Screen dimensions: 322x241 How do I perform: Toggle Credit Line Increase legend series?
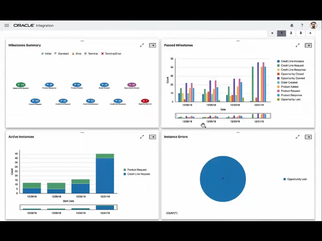292,61
